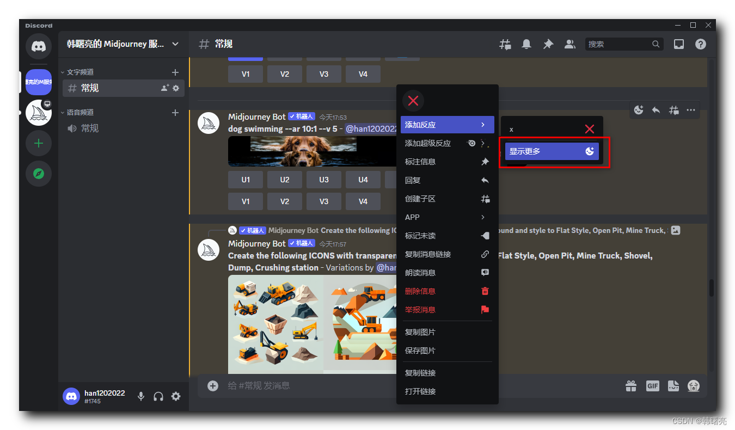The width and height of the screenshot is (735, 430).
Task: Click the 搜索 search field
Action: (x=625, y=44)
